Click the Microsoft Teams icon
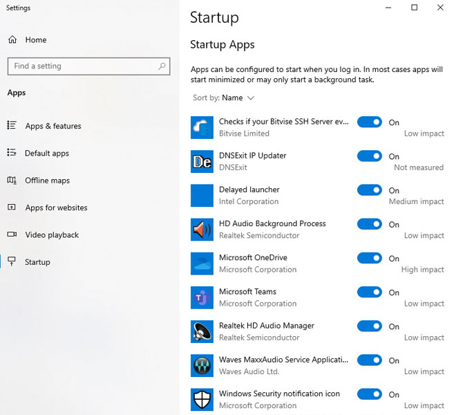Viewport: 454px width, 415px height. tap(202, 297)
